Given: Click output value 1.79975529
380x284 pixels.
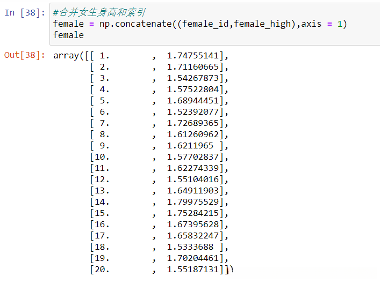Looking at the screenshot, I should click(192, 202).
